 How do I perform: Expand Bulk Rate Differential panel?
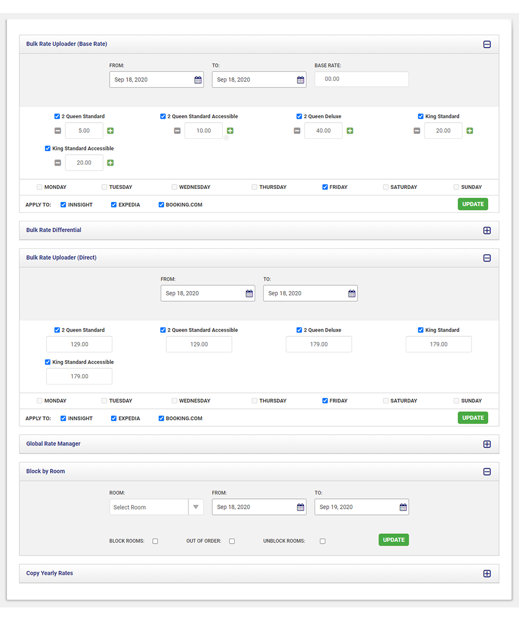pos(487,231)
